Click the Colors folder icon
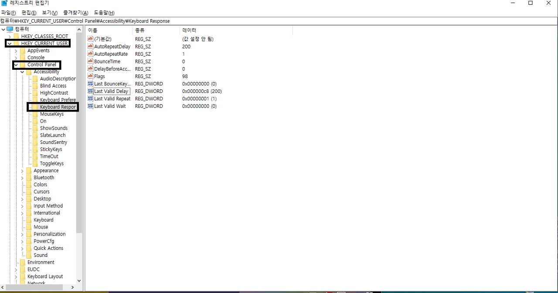This screenshot has width=558, height=293. [29, 184]
